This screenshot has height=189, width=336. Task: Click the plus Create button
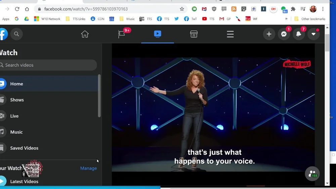tap(269, 34)
